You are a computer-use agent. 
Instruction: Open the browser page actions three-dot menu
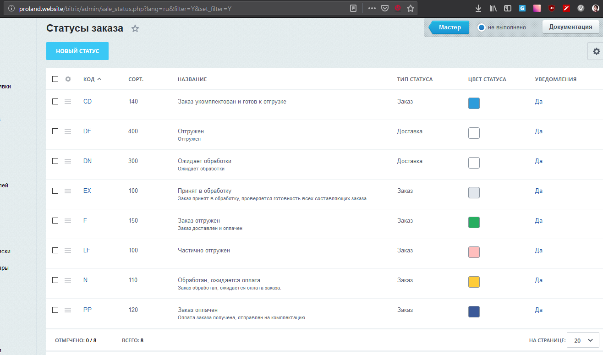pos(372,8)
